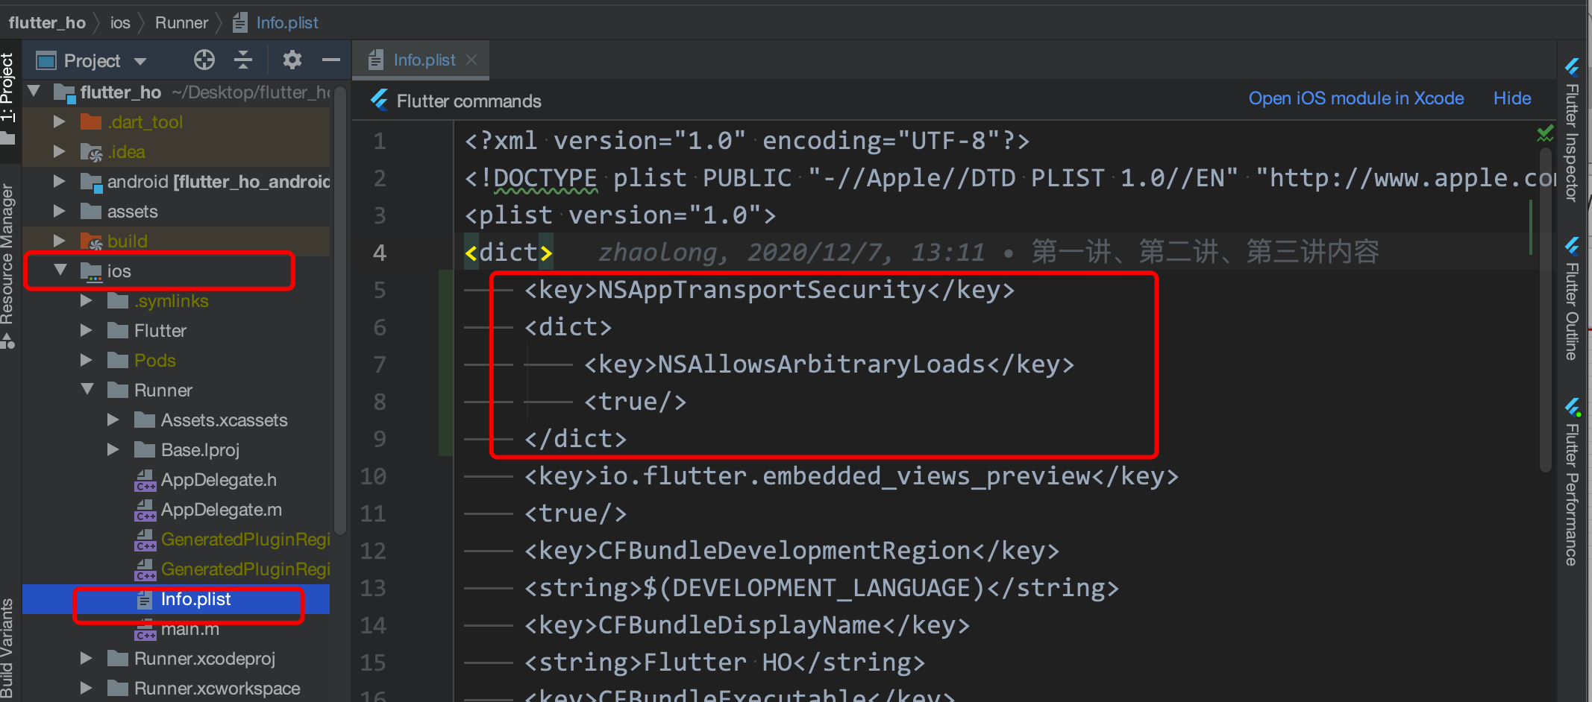The height and width of the screenshot is (702, 1592).
Task: Toggle the 1: Project tool window
Action: click(x=7, y=97)
